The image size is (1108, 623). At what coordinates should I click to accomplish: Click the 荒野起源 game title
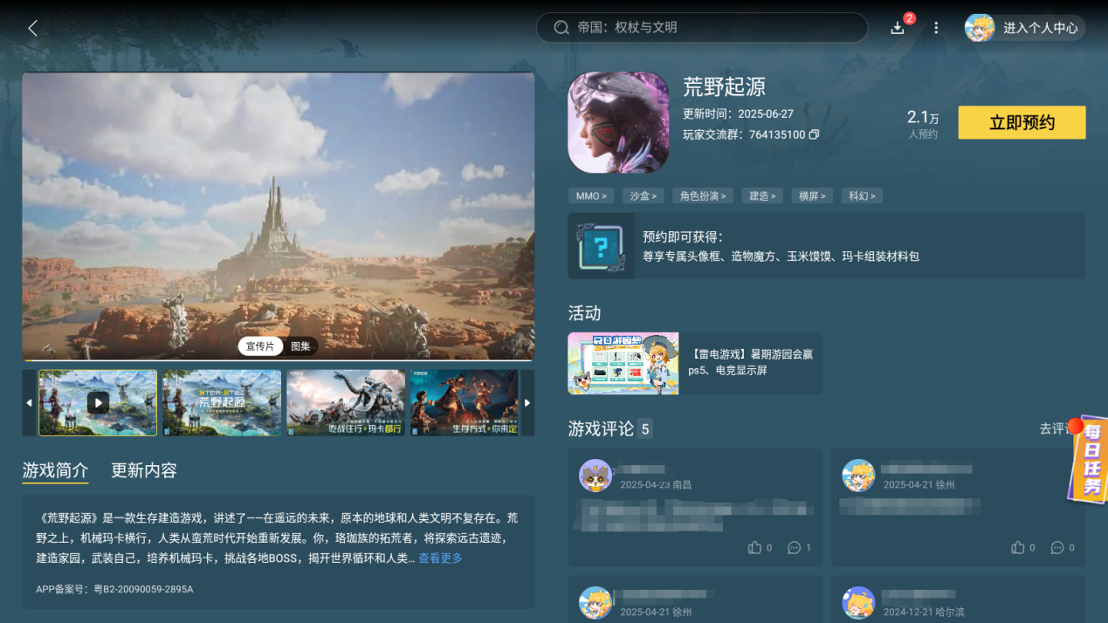pos(724,86)
